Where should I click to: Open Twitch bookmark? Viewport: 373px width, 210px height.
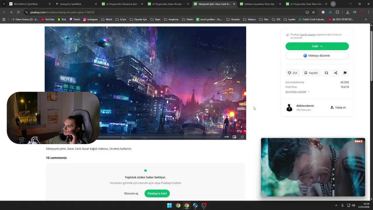coord(75,20)
